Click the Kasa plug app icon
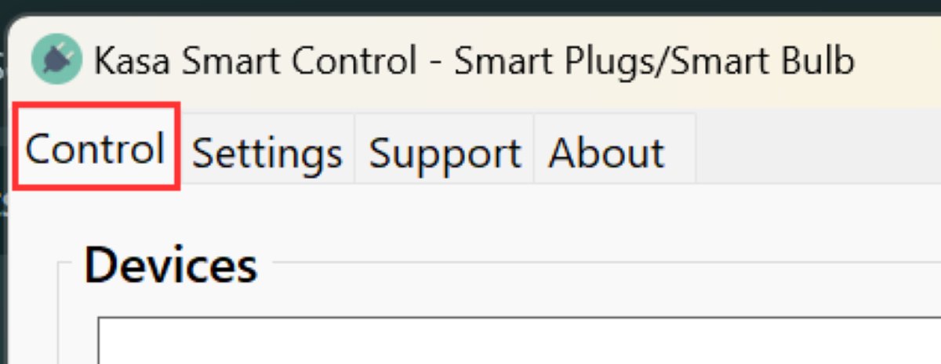941x364 pixels. pyautogui.click(x=57, y=61)
